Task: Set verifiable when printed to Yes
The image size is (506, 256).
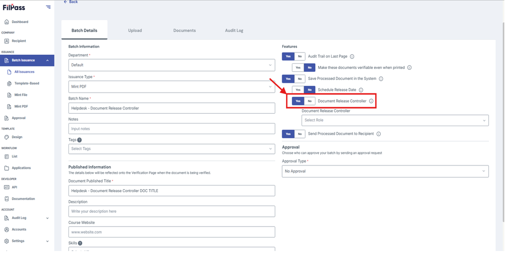Action: tap(298, 68)
